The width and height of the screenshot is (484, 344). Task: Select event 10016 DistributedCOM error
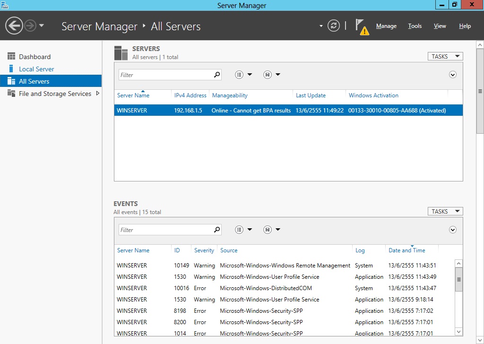pos(284,288)
